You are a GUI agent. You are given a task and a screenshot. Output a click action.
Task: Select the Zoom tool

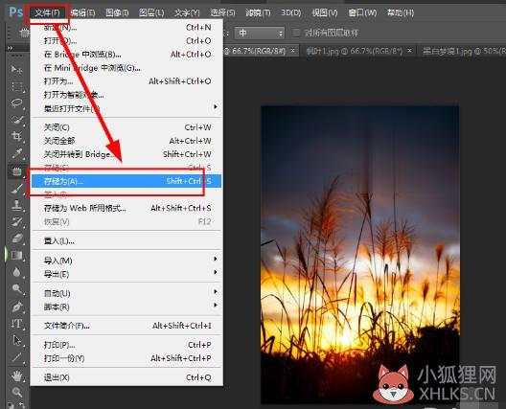17,392
